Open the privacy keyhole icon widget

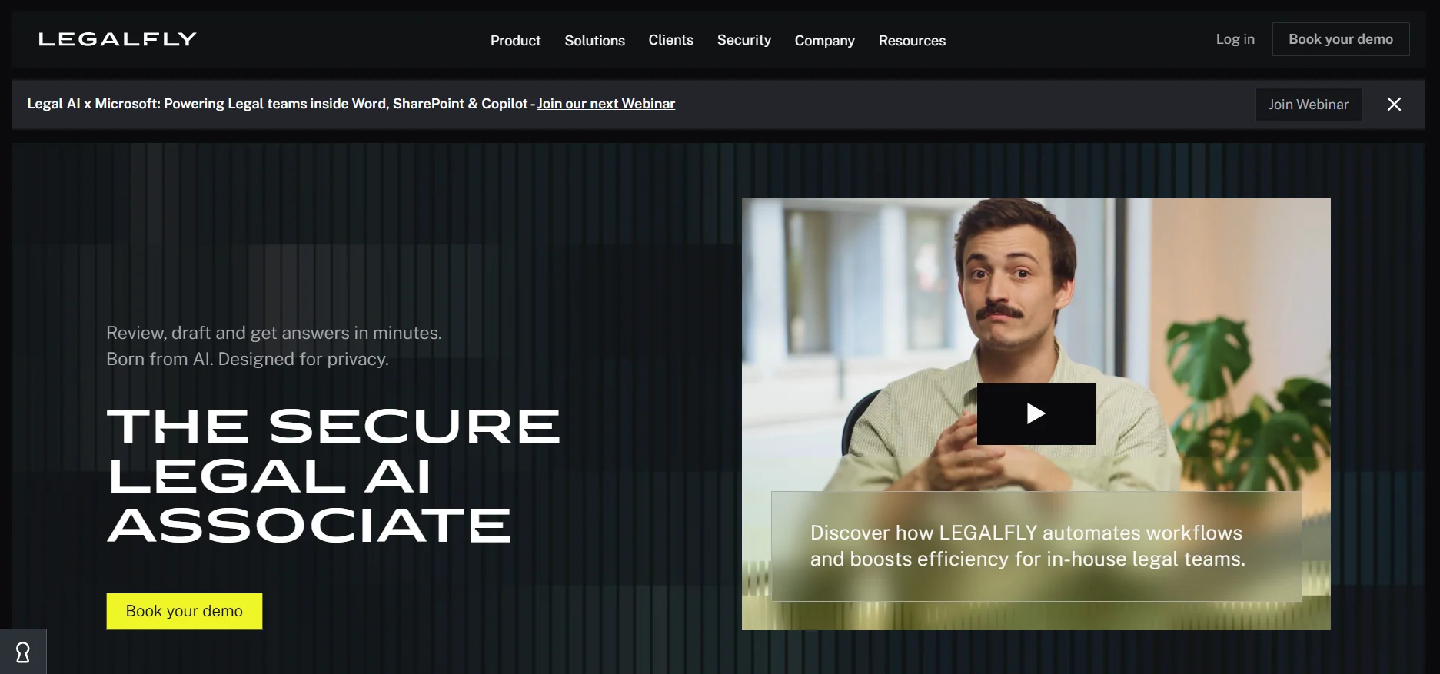point(23,652)
